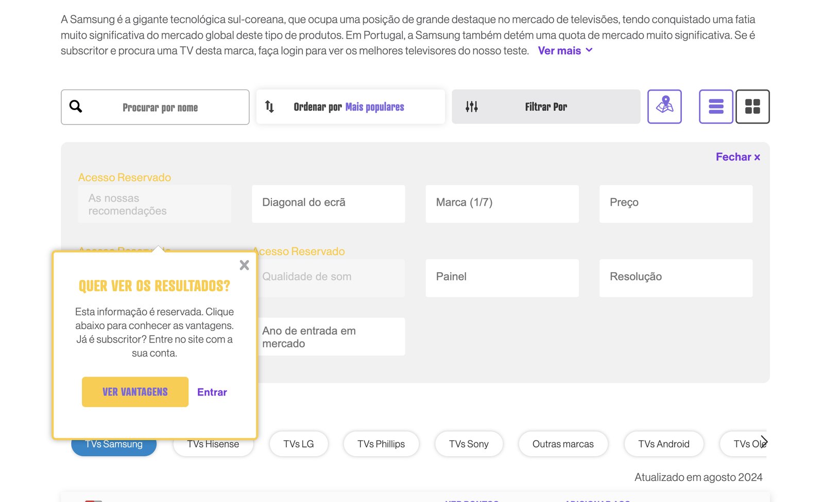
Task: Open the Preço filter
Action: [675, 203]
